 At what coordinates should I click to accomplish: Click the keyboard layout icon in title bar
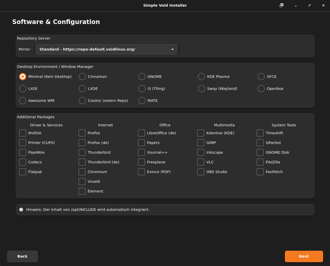tap(281, 5)
